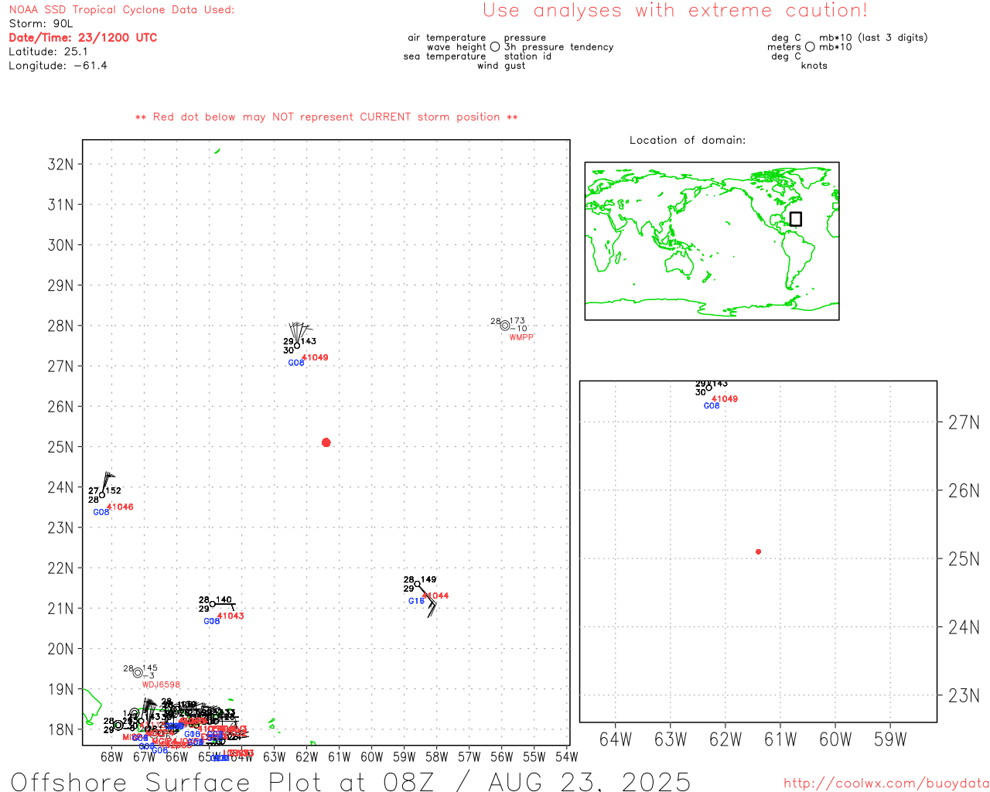Click the domain rectangle on the world map
Viewport: 990px width, 792px height.
coord(795,219)
